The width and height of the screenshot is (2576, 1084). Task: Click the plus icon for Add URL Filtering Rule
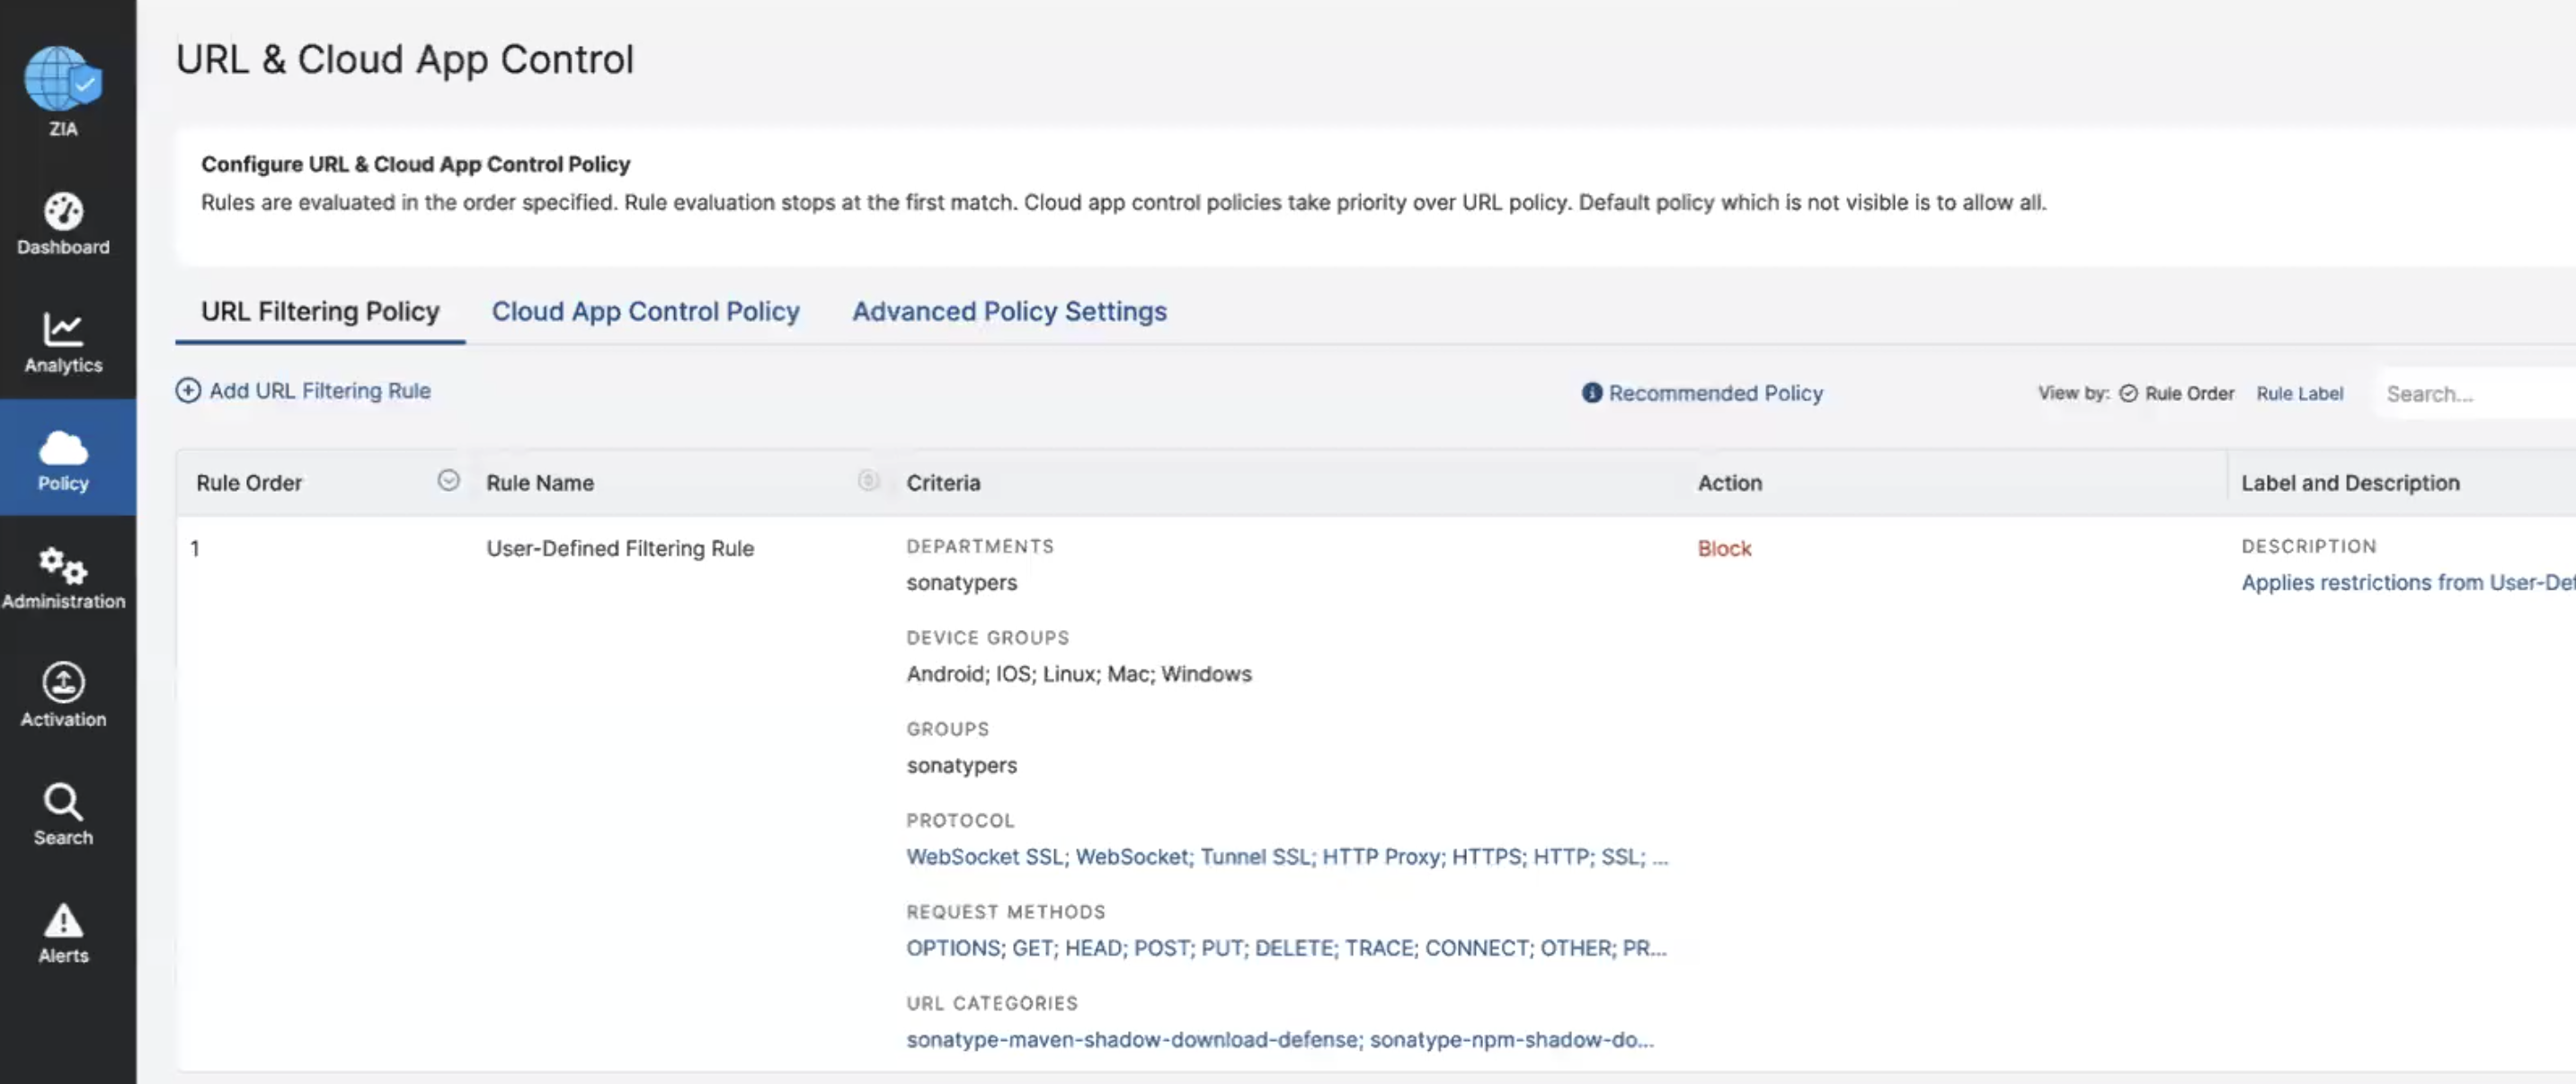[x=188, y=391]
